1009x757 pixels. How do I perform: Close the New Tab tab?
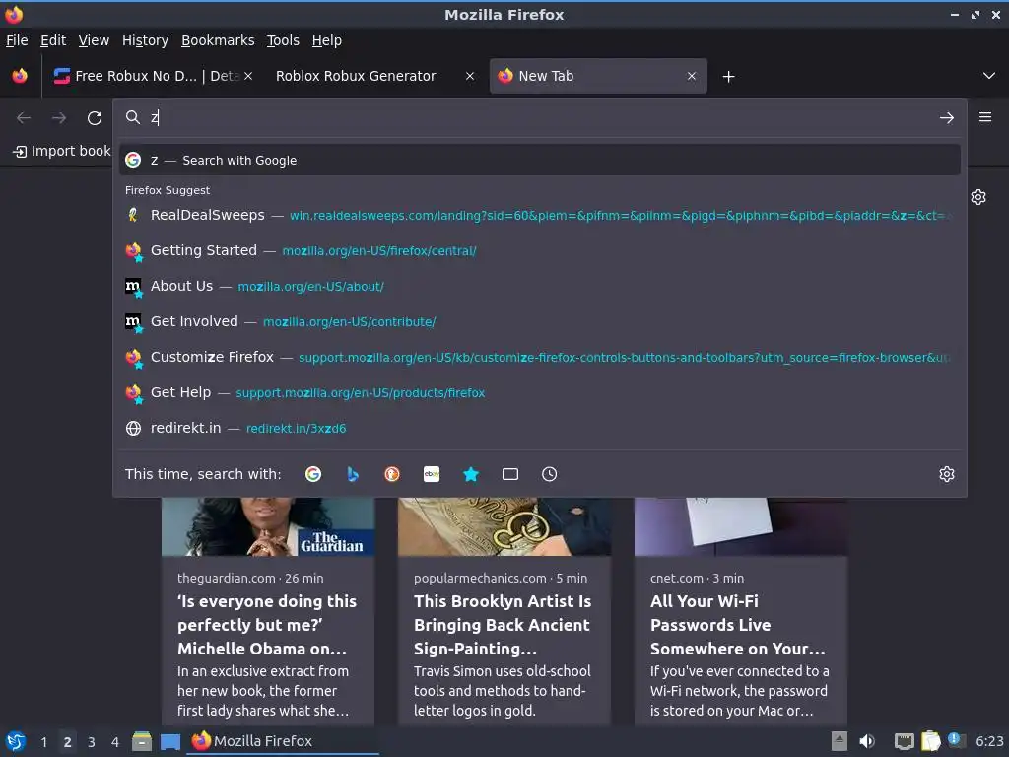(x=691, y=76)
